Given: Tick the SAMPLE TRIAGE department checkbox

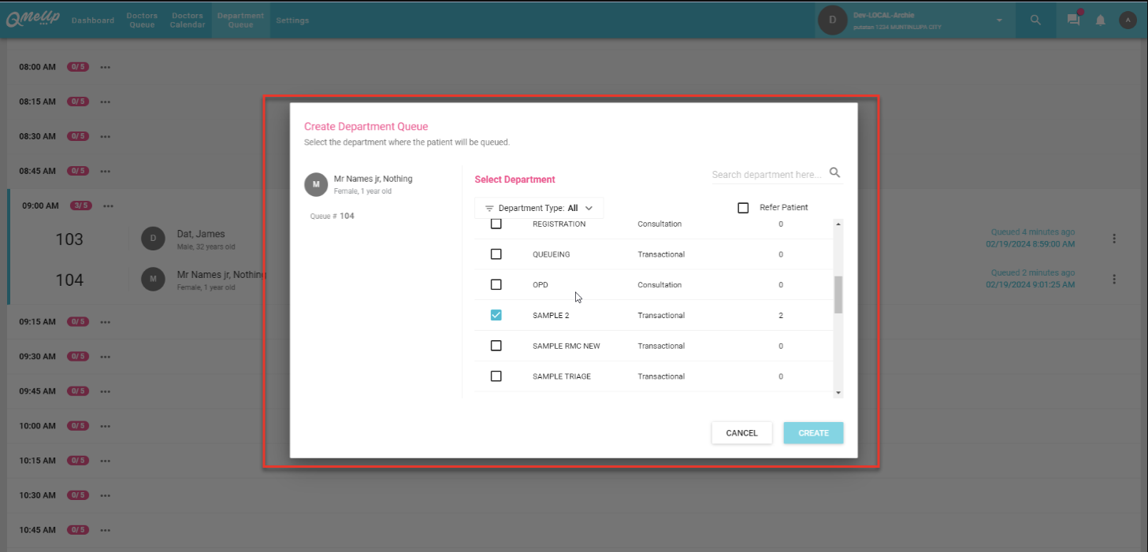Looking at the screenshot, I should pyautogui.click(x=496, y=376).
